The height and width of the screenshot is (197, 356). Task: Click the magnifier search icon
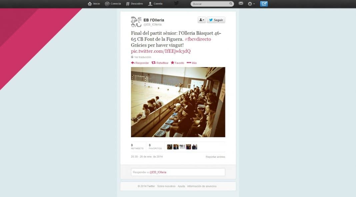coord(231,4)
